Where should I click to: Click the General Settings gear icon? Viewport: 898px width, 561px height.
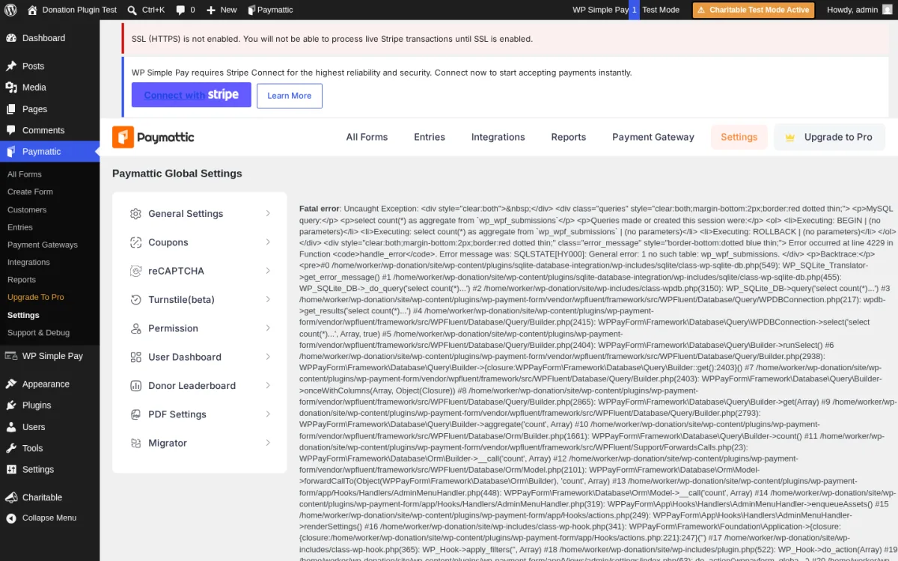[x=135, y=214]
